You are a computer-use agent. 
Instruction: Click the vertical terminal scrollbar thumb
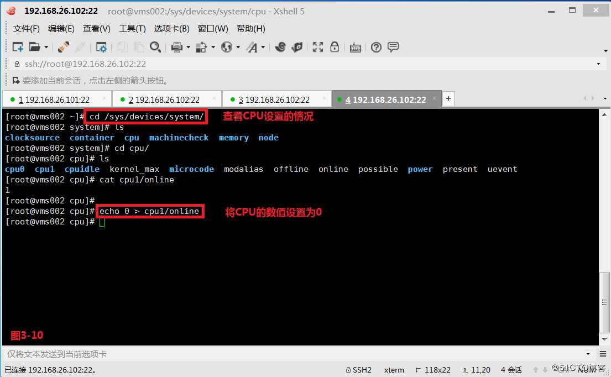click(x=604, y=302)
